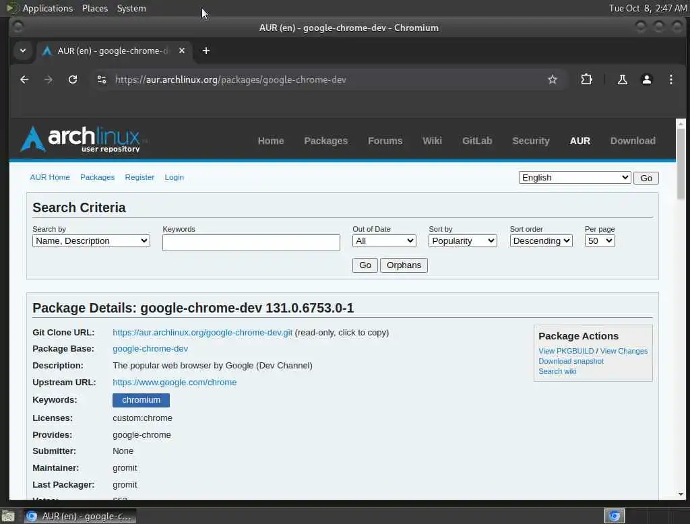Screen dimensions: 690x524
Task: Click the clock in the top panel
Action: click(648, 8)
